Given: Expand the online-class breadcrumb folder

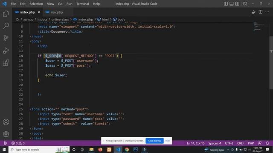Looking at the screenshot, I should tap(60, 20).
